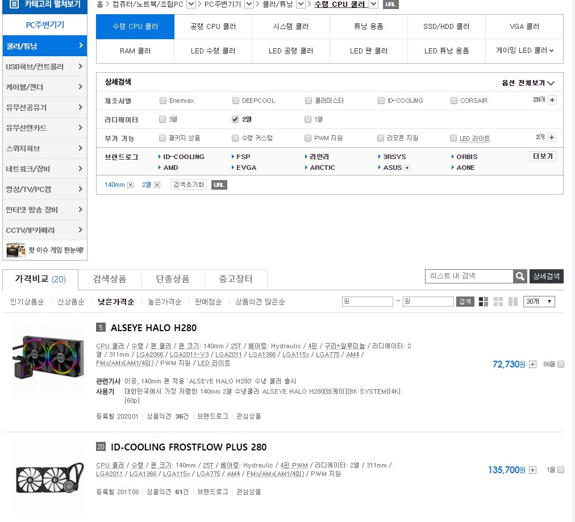Check the LED 라이트 box

(x=453, y=138)
